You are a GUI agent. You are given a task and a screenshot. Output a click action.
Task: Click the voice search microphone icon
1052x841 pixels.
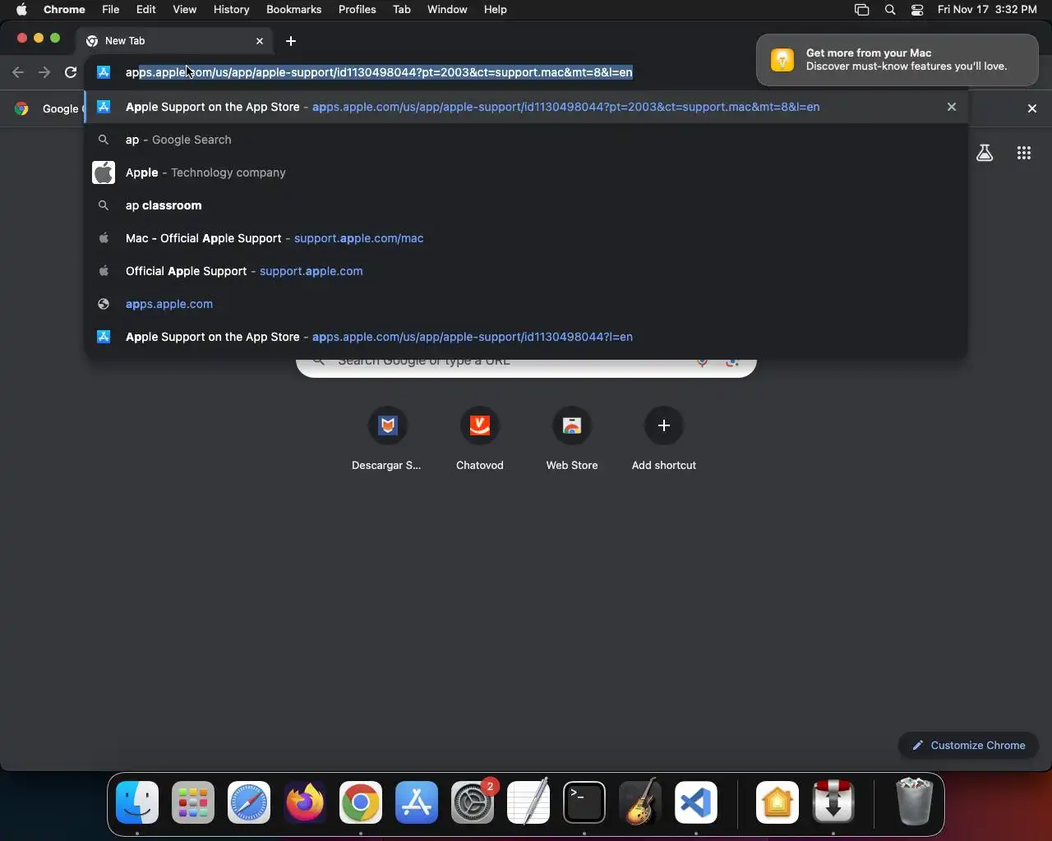point(702,361)
